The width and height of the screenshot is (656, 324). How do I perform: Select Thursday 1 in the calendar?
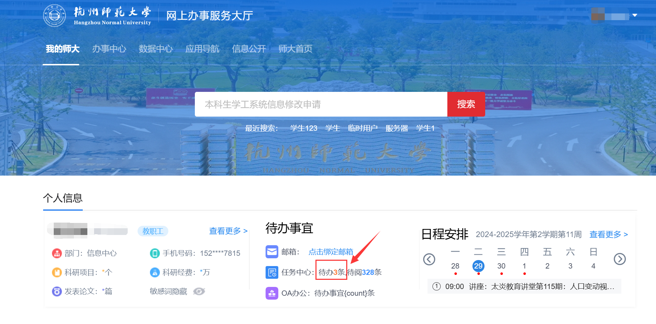(524, 266)
